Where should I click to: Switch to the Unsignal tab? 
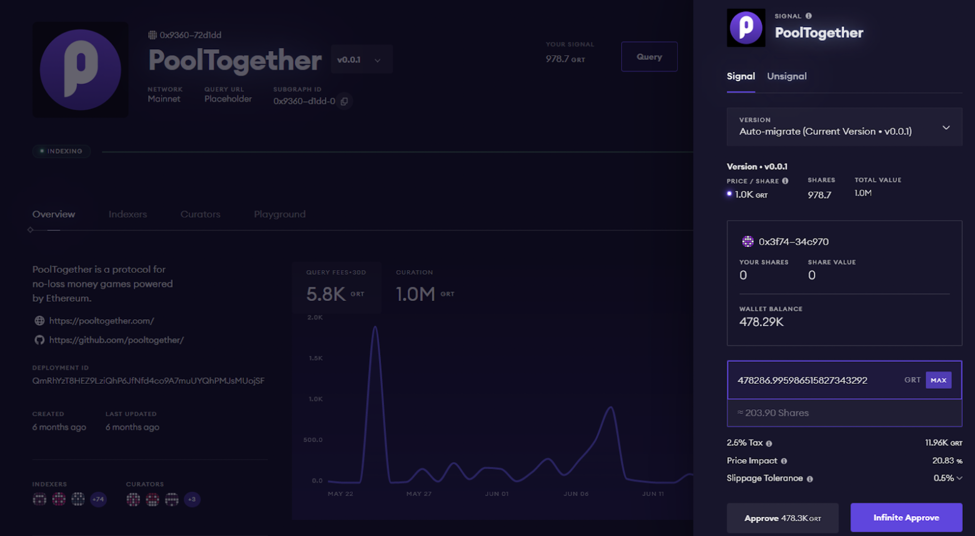point(787,76)
